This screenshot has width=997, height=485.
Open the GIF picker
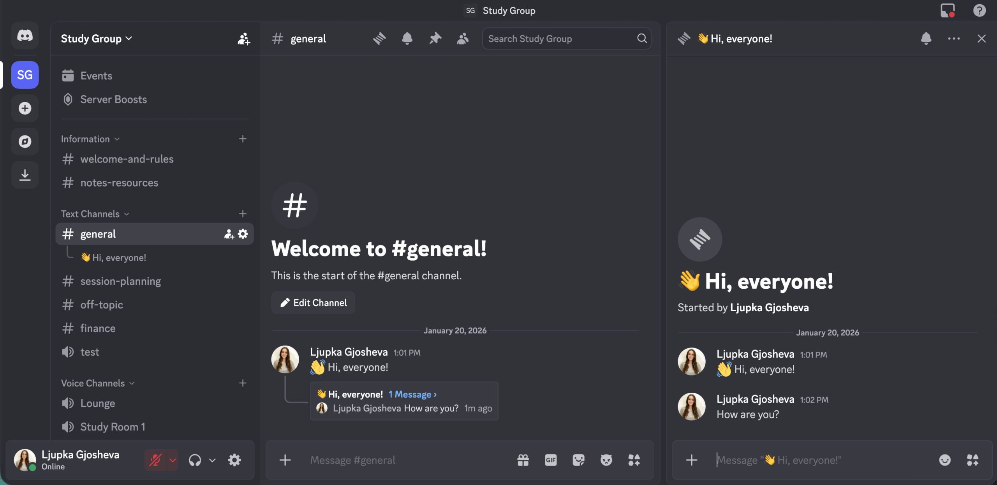551,460
